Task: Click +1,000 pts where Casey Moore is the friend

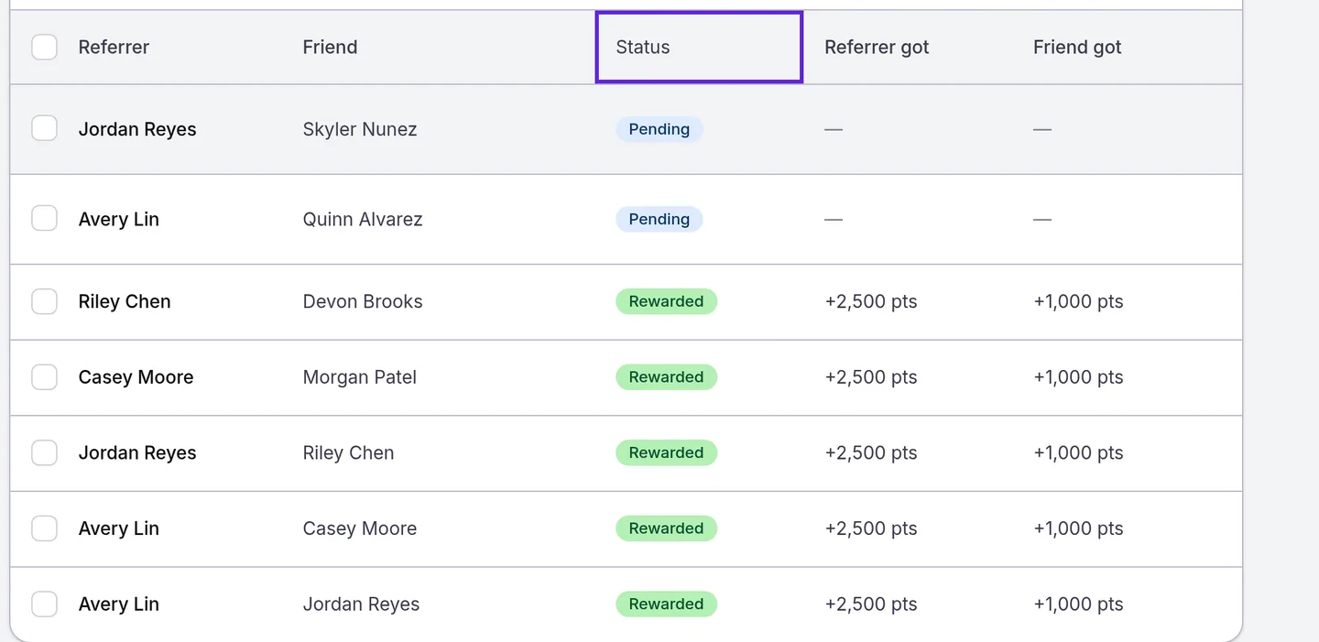Action: tap(1078, 528)
